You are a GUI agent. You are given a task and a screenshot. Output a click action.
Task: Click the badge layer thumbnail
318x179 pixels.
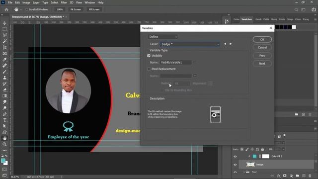(250, 165)
